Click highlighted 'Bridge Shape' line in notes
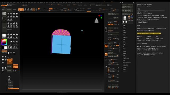 click(x=149, y=34)
